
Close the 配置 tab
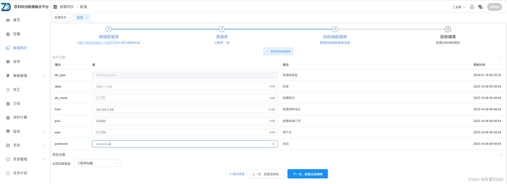87,18
